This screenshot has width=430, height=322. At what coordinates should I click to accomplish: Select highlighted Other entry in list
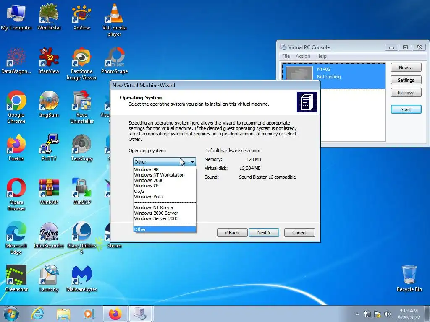coord(165,229)
